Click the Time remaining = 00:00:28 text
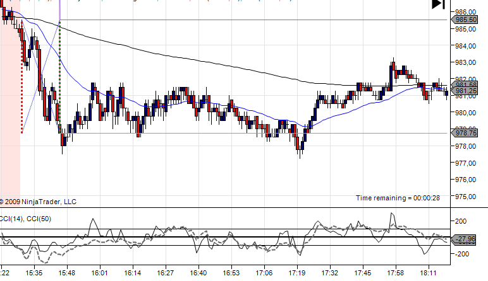This screenshot has width=488, height=281. pyautogui.click(x=398, y=198)
